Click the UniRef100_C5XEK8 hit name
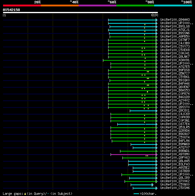This screenshot has height=196, width=195. point(175,50)
